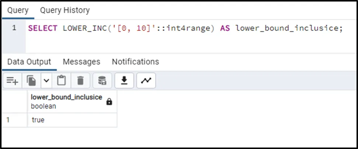The image size is (358, 149).
Task: Click the Save data changes icon
Action: pyautogui.click(x=102, y=81)
